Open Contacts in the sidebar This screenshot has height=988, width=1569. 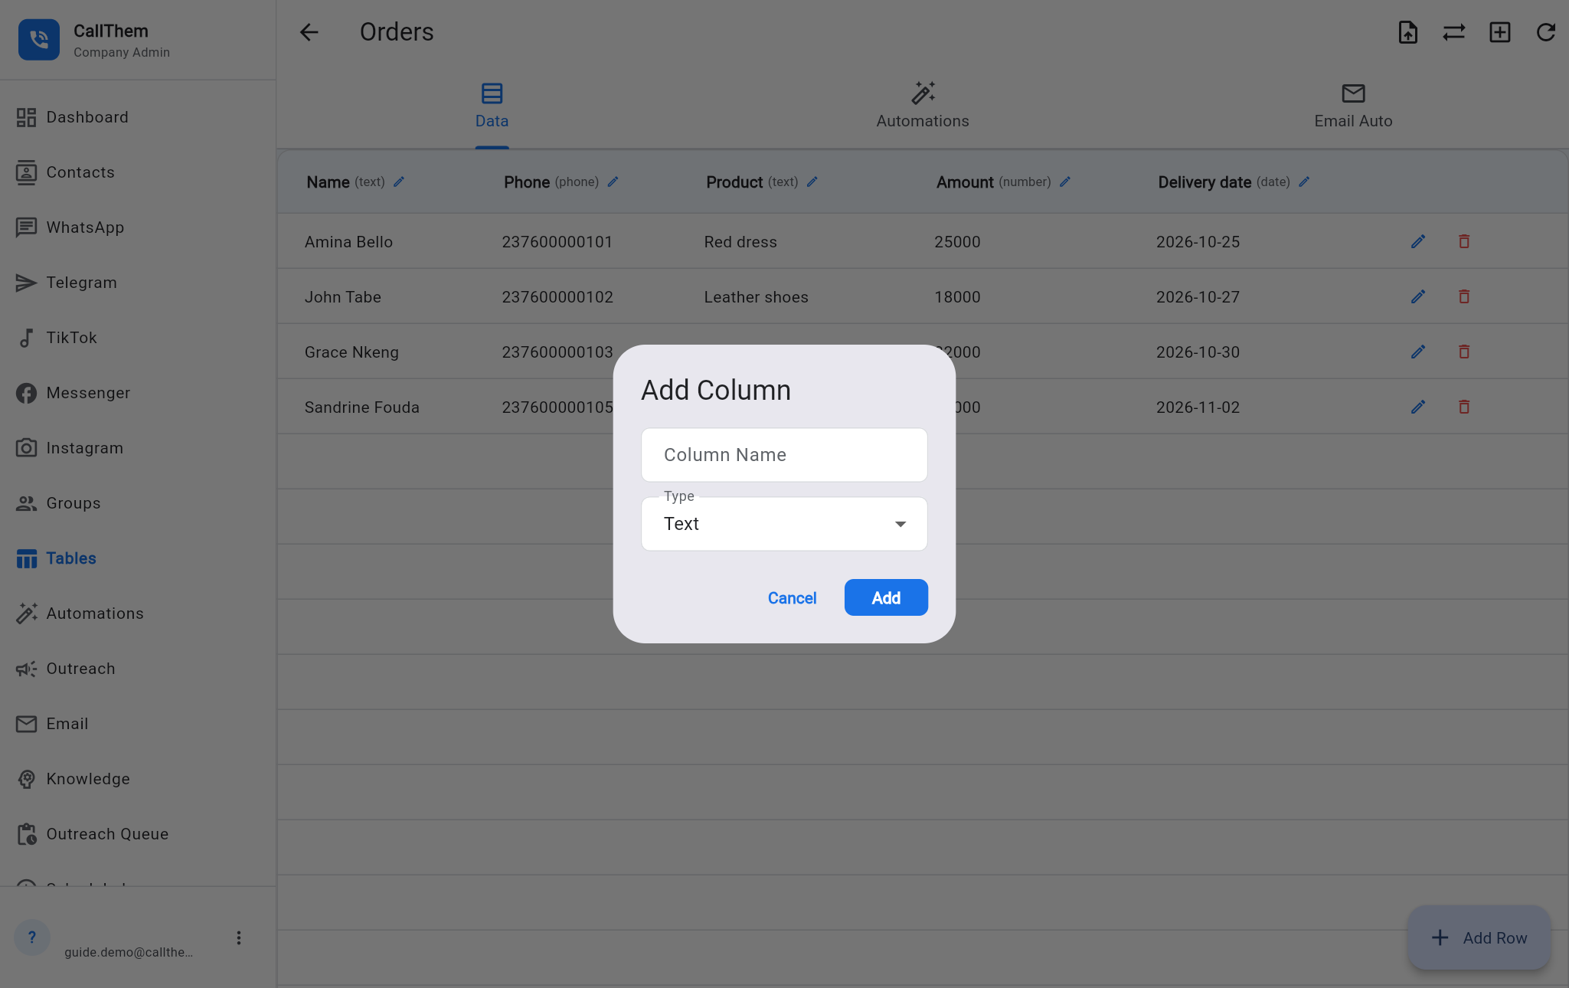click(138, 172)
